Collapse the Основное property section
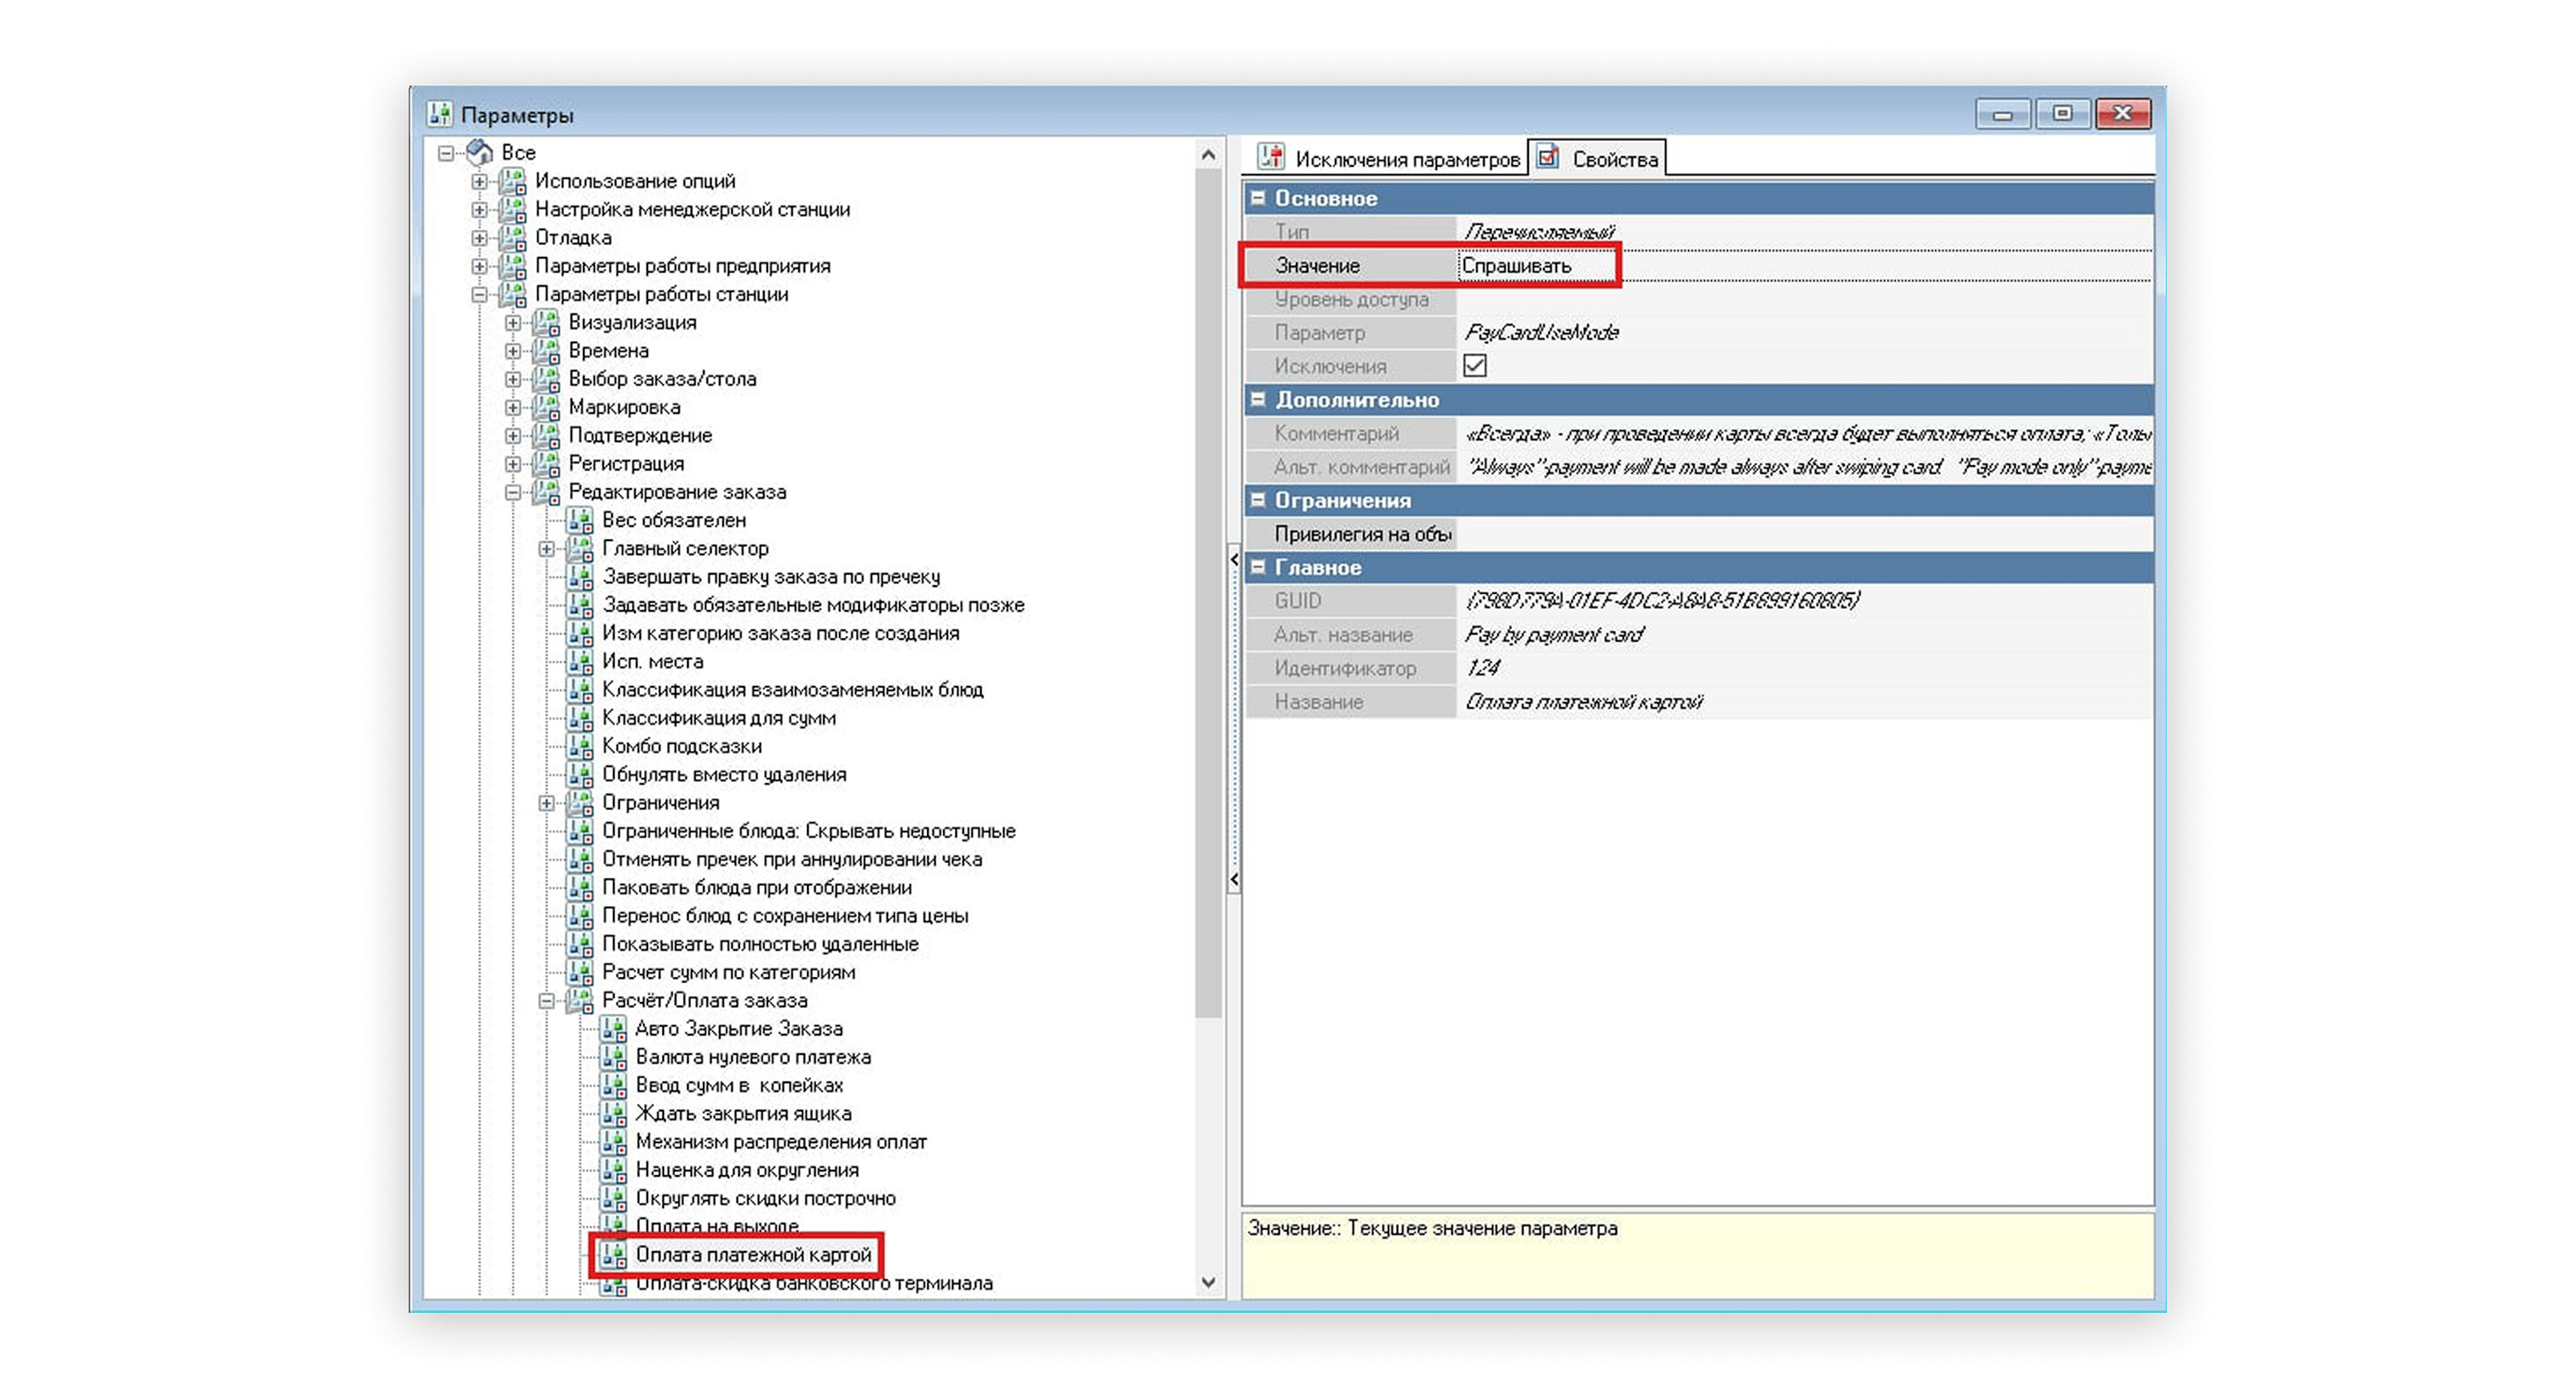The height and width of the screenshot is (1398, 2576). (x=1258, y=198)
